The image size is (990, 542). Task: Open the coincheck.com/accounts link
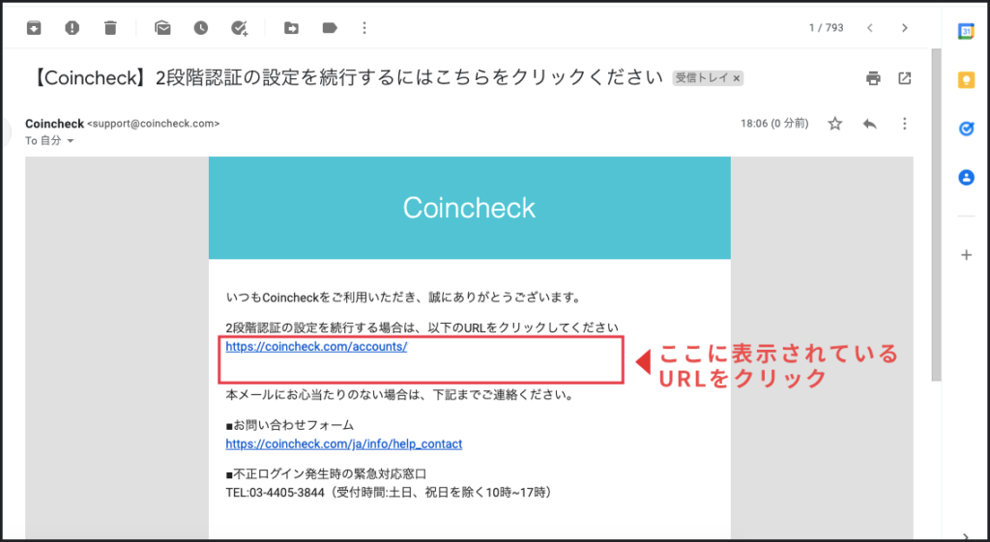pyautogui.click(x=316, y=347)
